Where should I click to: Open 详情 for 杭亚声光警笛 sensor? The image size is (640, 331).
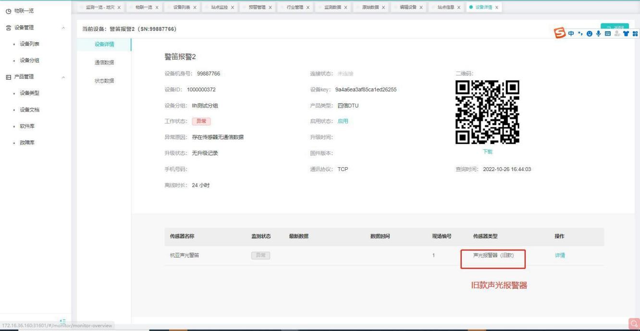(x=559, y=256)
